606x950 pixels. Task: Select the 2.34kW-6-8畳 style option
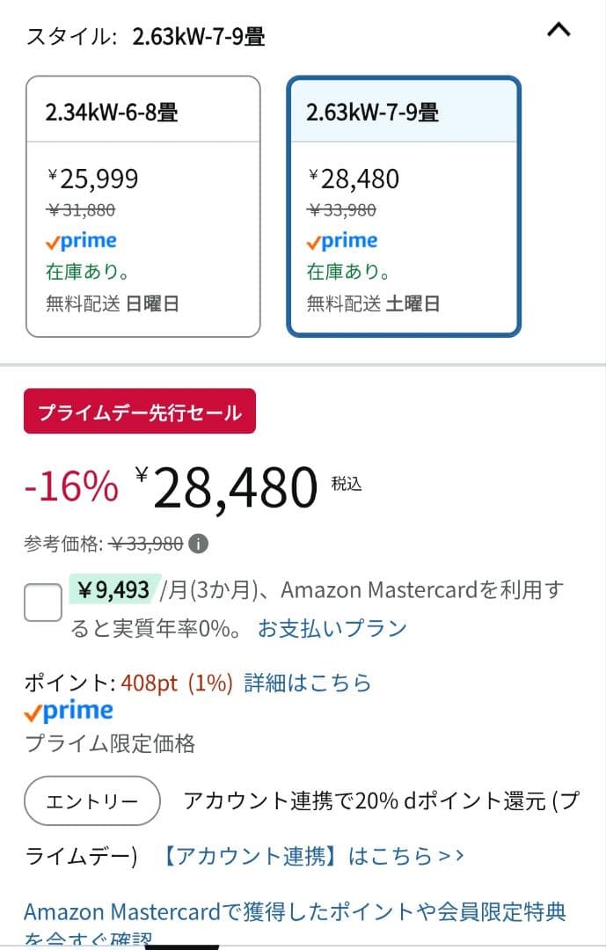pyautogui.click(x=142, y=207)
